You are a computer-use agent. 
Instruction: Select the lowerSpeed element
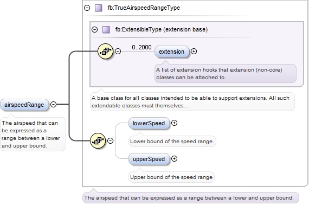click(x=149, y=123)
